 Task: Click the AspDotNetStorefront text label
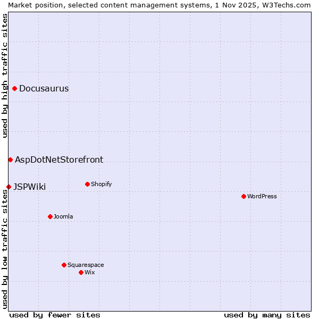coord(59,159)
